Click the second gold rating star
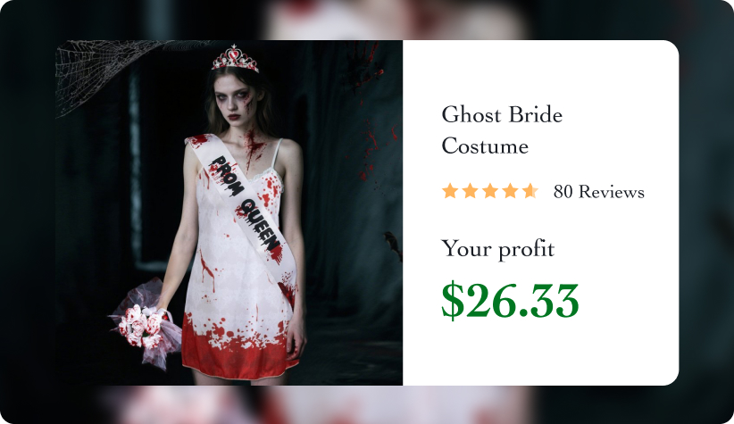The image size is (734, 424). [x=470, y=191]
